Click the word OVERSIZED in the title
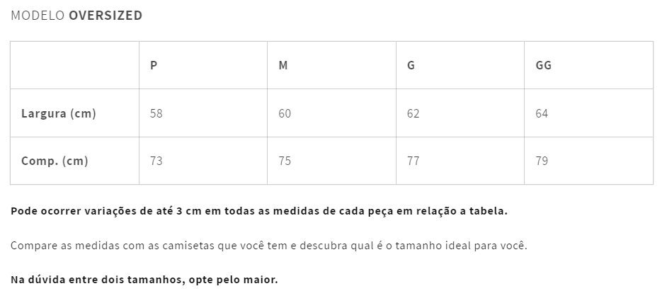 (106, 16)
